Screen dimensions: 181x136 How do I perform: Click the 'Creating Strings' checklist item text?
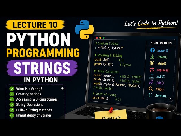click(x=29, y=94)
